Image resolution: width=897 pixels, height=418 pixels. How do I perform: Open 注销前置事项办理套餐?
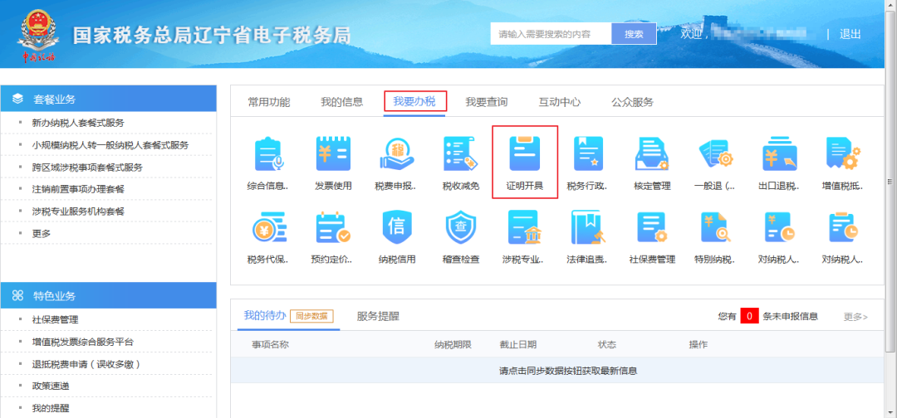78,189
